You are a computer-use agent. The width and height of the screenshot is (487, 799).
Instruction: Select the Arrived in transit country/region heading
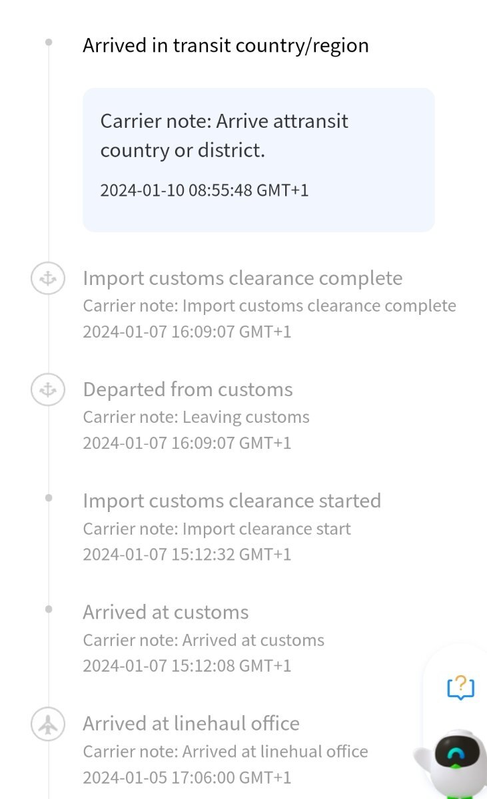pyautogui.click(x=226, y=46)
